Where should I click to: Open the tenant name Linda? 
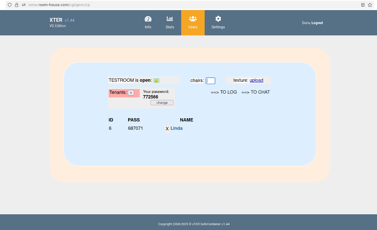tap(176, 128)
